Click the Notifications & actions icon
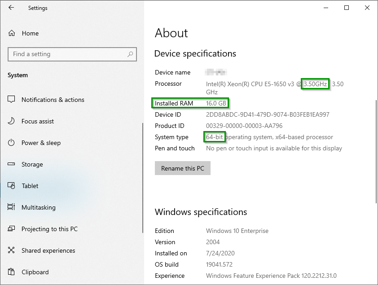This screenshot has width=378, height=285. [12, 100]
